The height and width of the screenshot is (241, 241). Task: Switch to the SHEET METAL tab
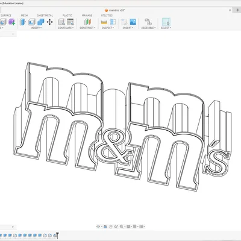[45, 16]
